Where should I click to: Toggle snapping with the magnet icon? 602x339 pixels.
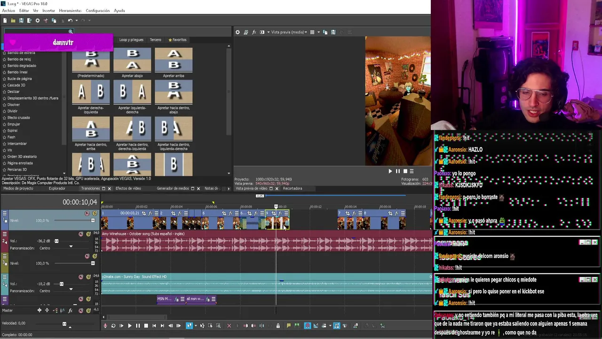(308, 325)
